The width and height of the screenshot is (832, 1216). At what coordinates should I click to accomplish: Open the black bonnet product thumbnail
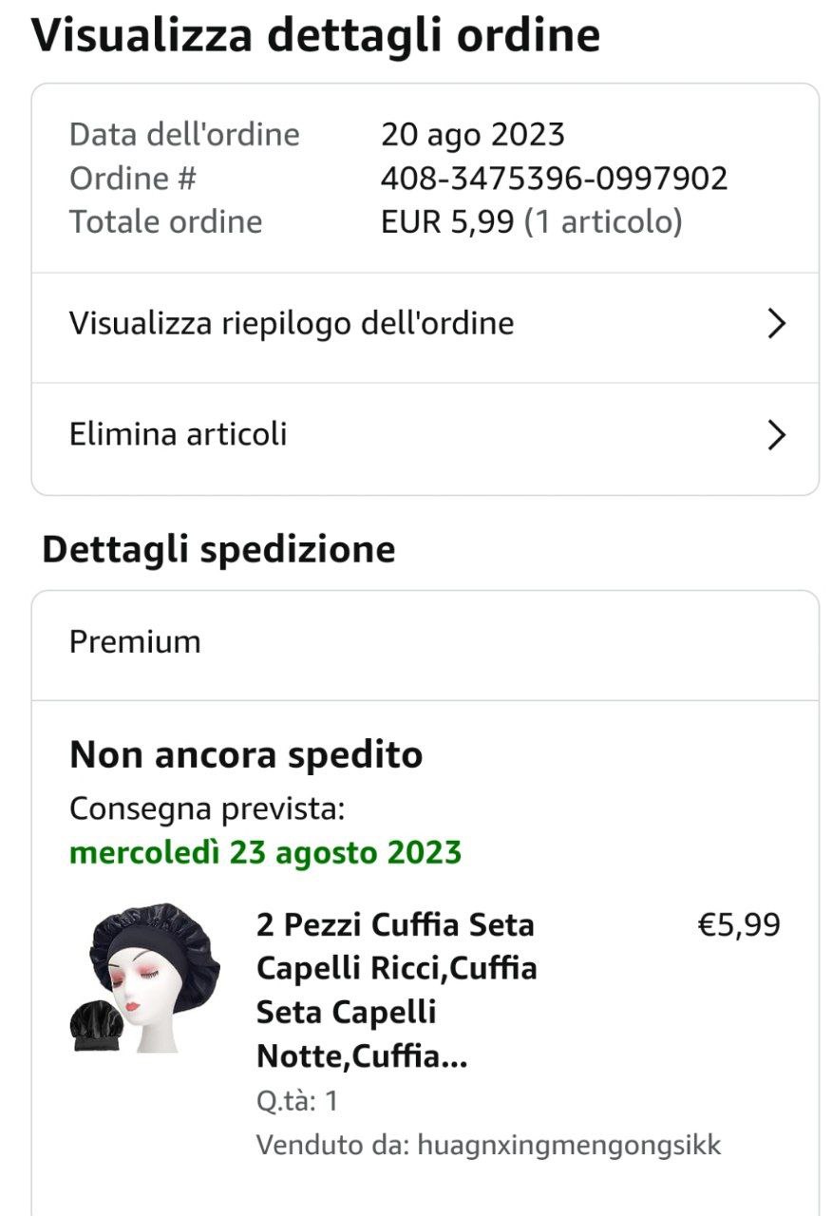coord(144,977)
